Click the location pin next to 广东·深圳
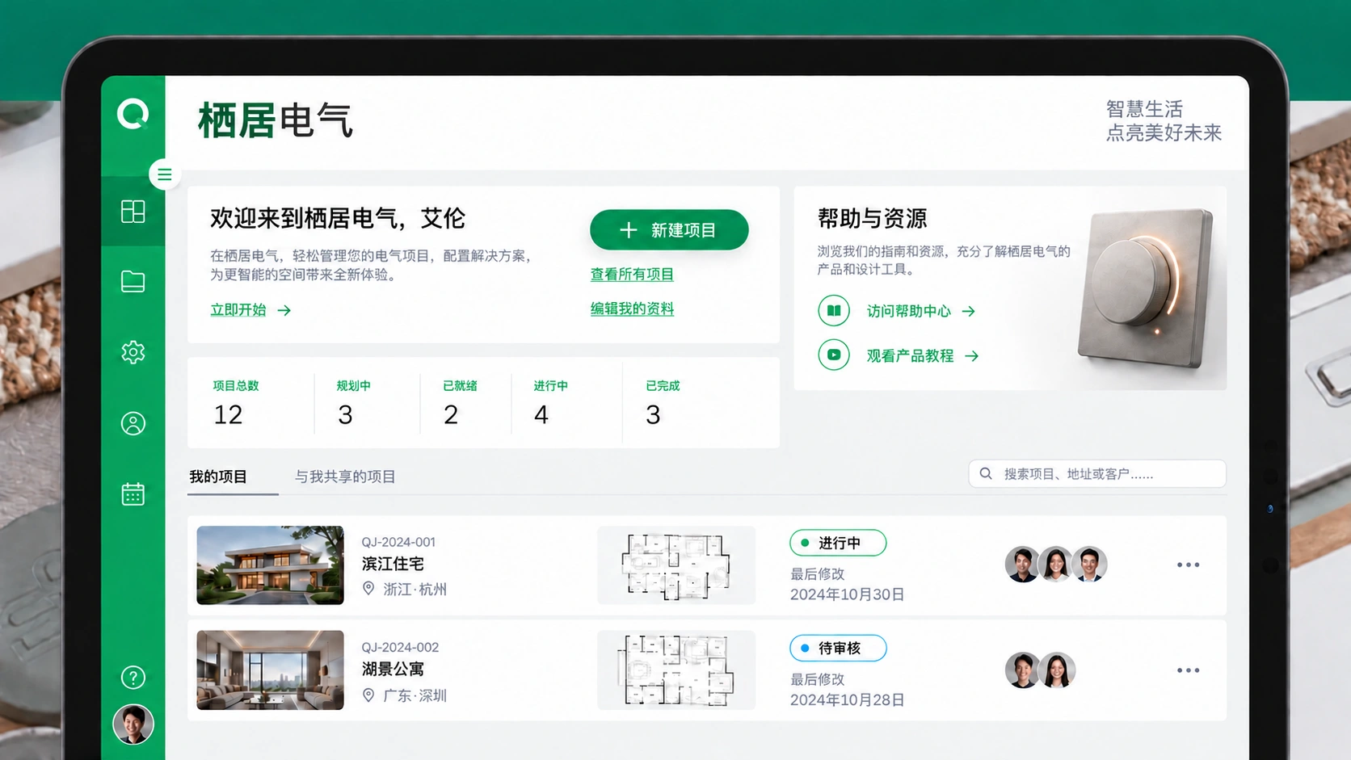Image resolution: width=1351 pixels, height=760 pixels. (x=368, y=695)
